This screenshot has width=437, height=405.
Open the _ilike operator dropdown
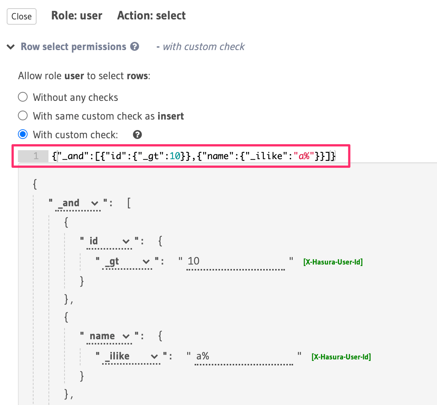(x=132, y=356)
